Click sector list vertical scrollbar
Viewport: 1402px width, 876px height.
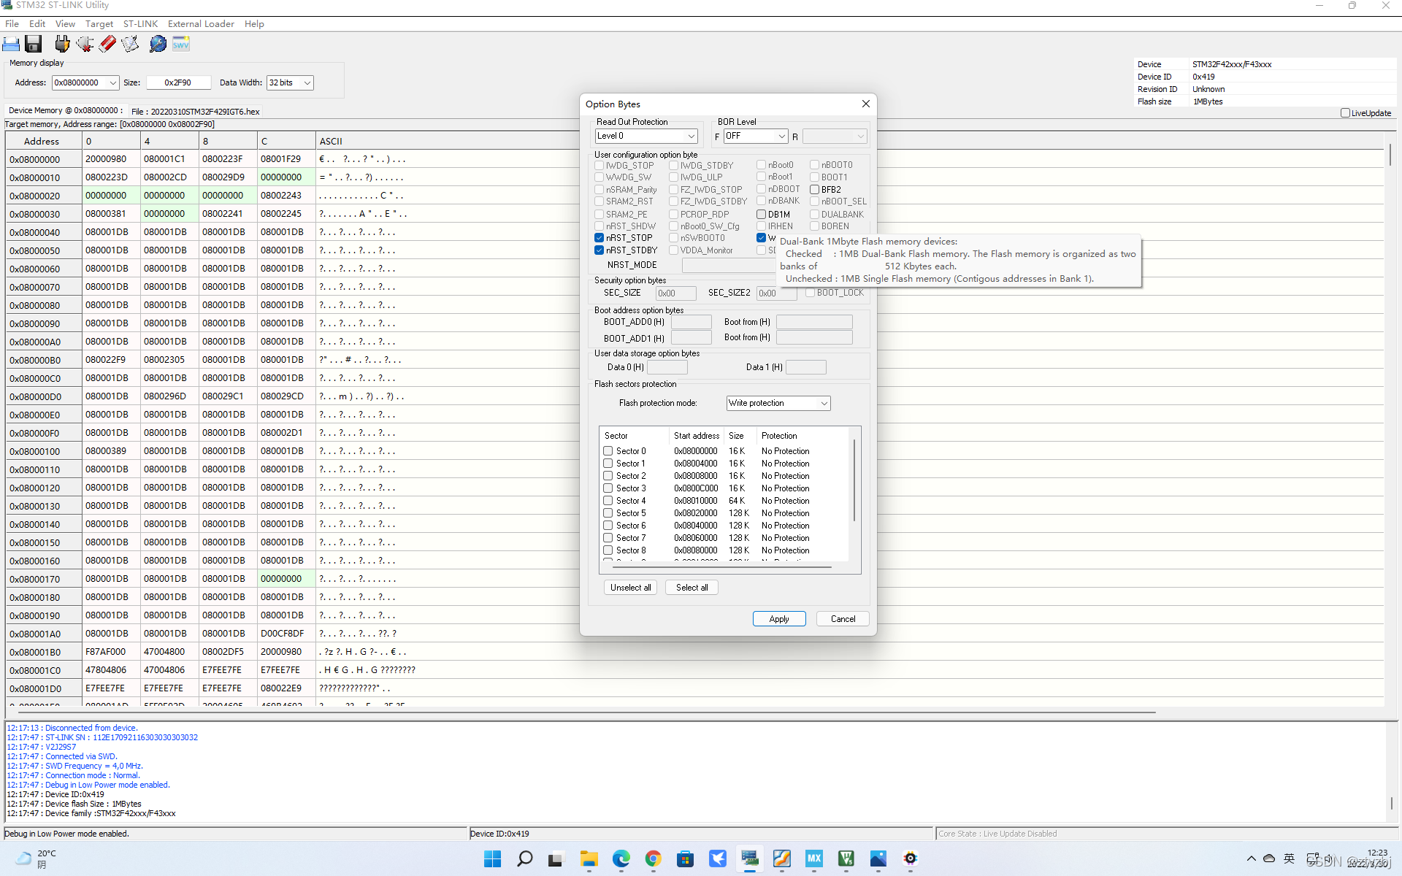[x=854, y=482]
